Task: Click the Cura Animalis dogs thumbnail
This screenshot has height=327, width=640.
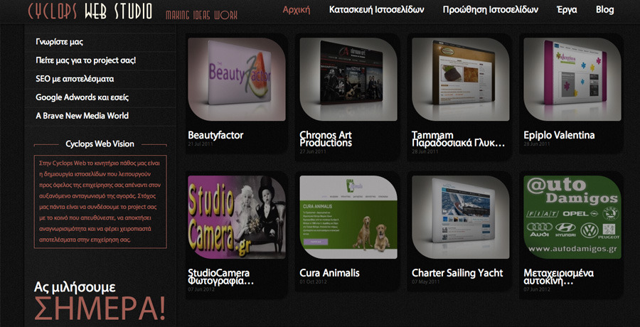Action: (x=348, y=218)
